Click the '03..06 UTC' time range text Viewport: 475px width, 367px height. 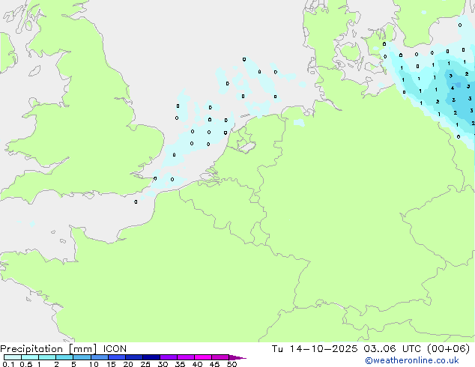(x=392, y=349)
